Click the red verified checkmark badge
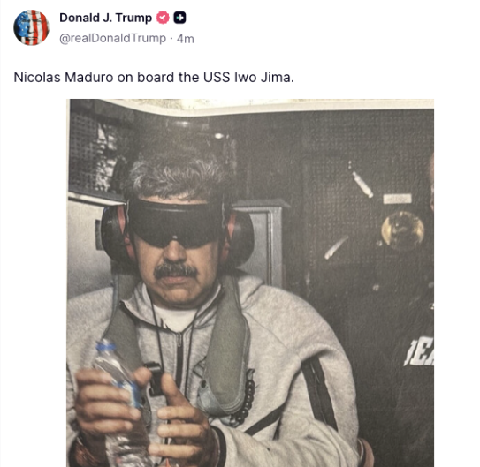 point(163,18)
